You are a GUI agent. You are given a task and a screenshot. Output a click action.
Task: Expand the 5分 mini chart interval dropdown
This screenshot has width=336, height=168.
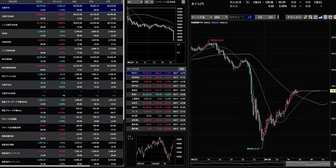click(134, 2)
